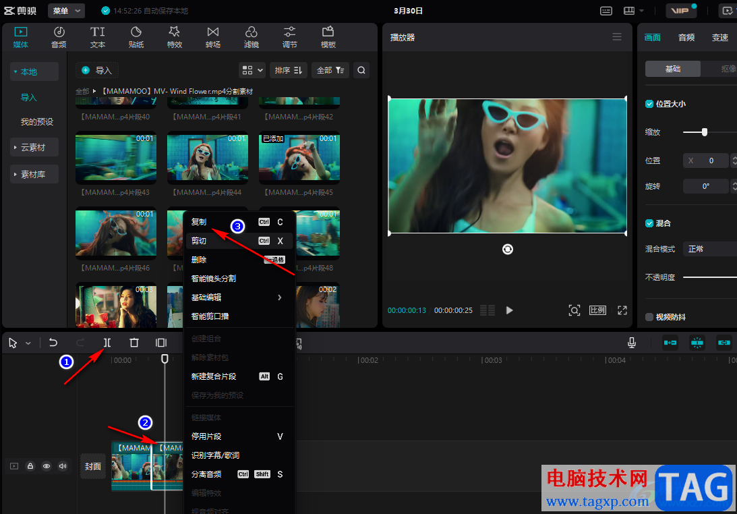Viewport: 737px width, 514px height.
Task: Open the 模板 templates panel
Action: pos(328,37)
